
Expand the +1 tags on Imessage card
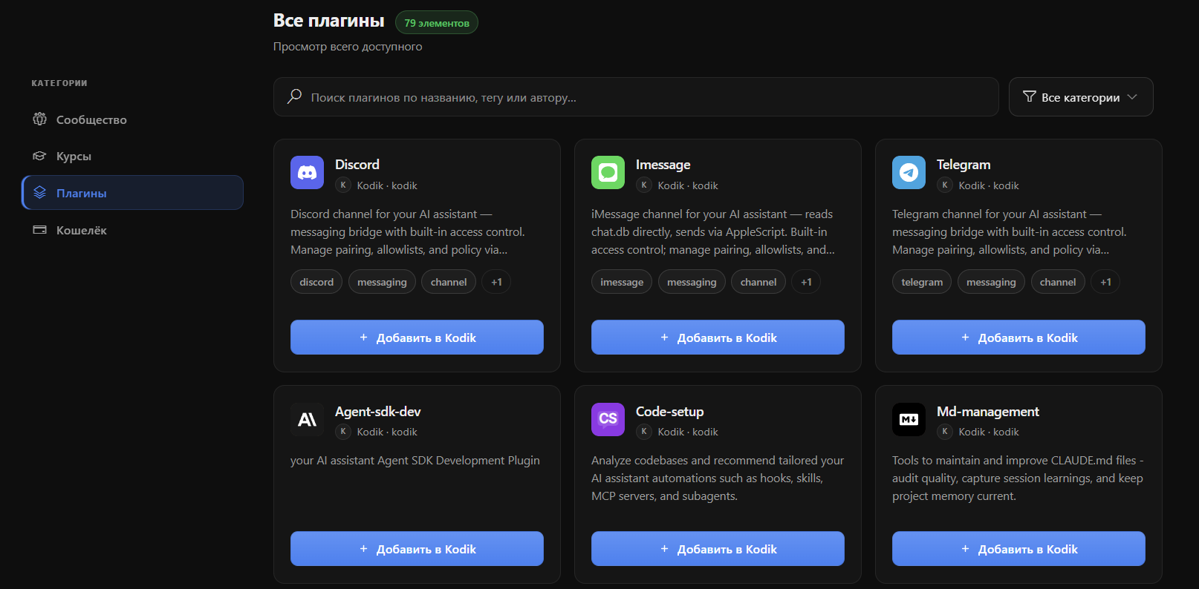click(806, 282)
